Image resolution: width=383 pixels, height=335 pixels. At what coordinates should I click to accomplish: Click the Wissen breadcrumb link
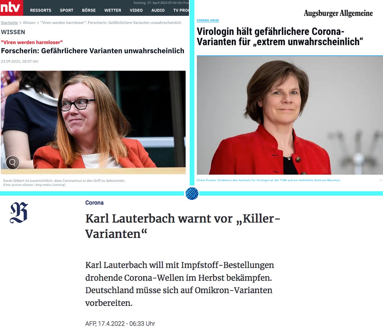(x=29, y=23)
